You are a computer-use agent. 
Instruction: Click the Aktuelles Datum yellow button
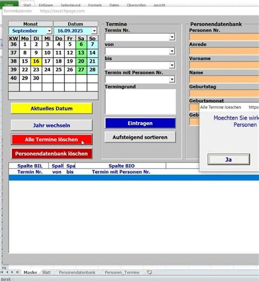51,109
